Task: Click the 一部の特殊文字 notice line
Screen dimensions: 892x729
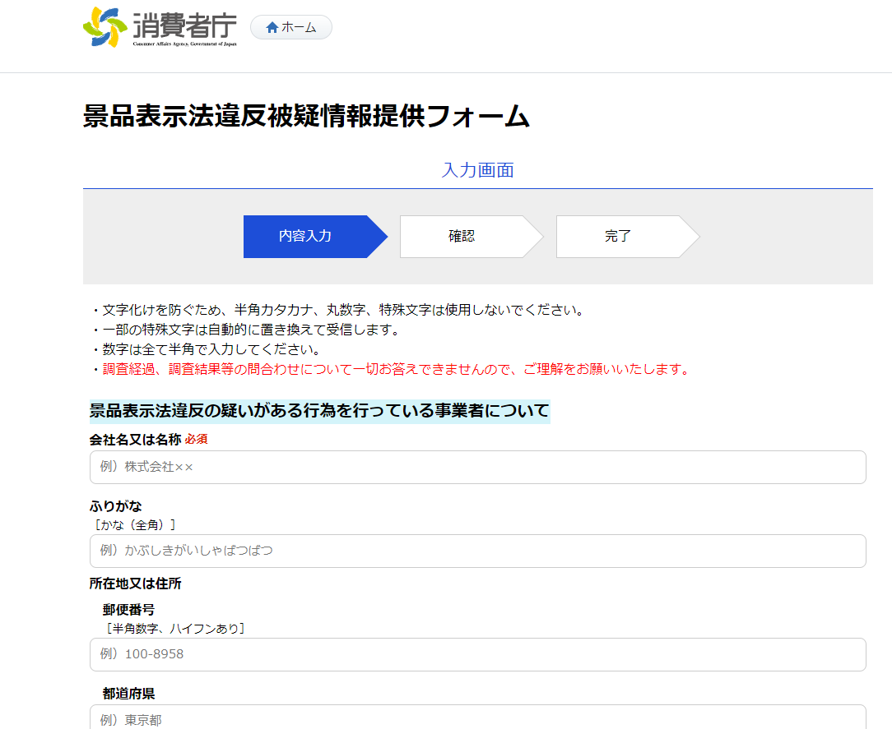Action: [252, 330]
